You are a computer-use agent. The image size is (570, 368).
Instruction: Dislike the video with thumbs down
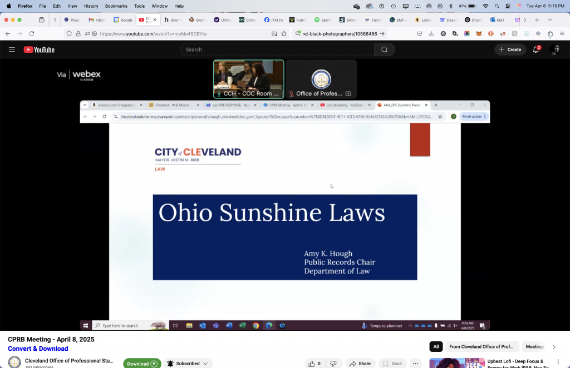(333, 364)
